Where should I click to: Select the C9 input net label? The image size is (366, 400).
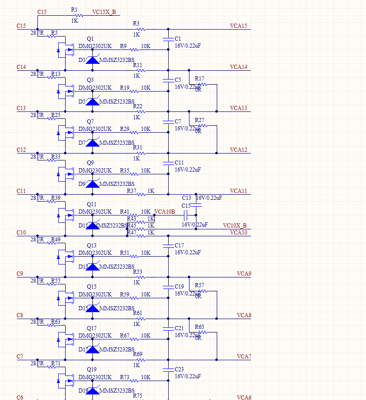coord(20,274)
